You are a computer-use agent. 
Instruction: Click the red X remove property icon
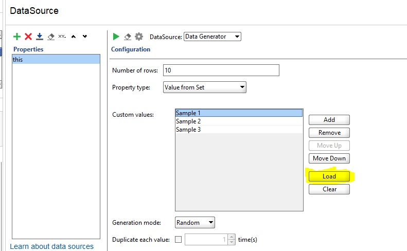[x=28, y=37]
